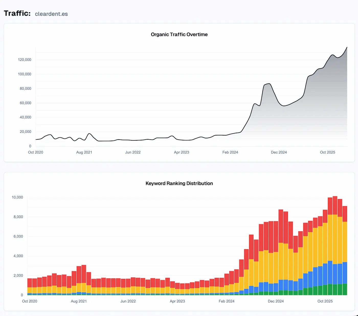
Task: Select the Oct 2025 label under the bar chart
Action: pos(325,301)
